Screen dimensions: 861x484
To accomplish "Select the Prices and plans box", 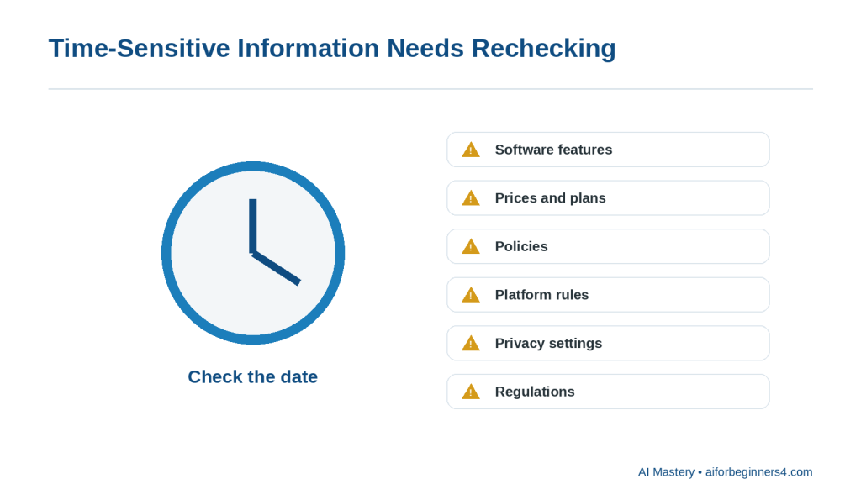I will click(608, 197).
